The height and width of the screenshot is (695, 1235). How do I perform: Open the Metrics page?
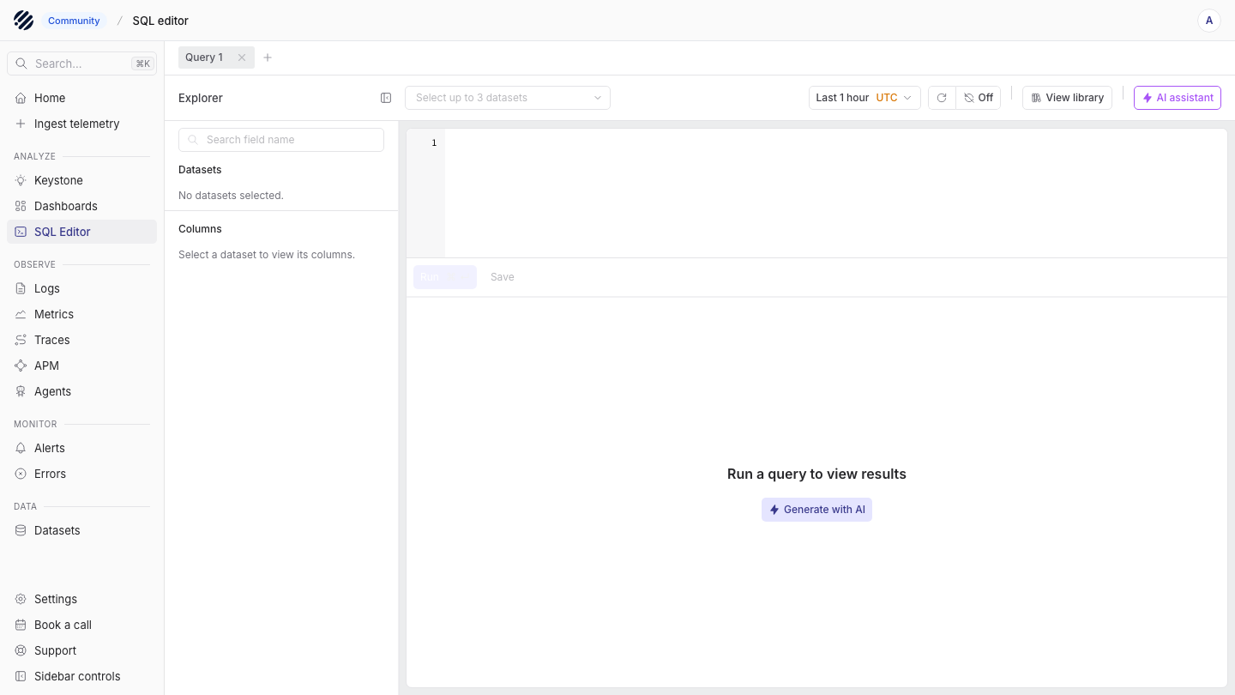pyautogui.click(x=82, y=314)
